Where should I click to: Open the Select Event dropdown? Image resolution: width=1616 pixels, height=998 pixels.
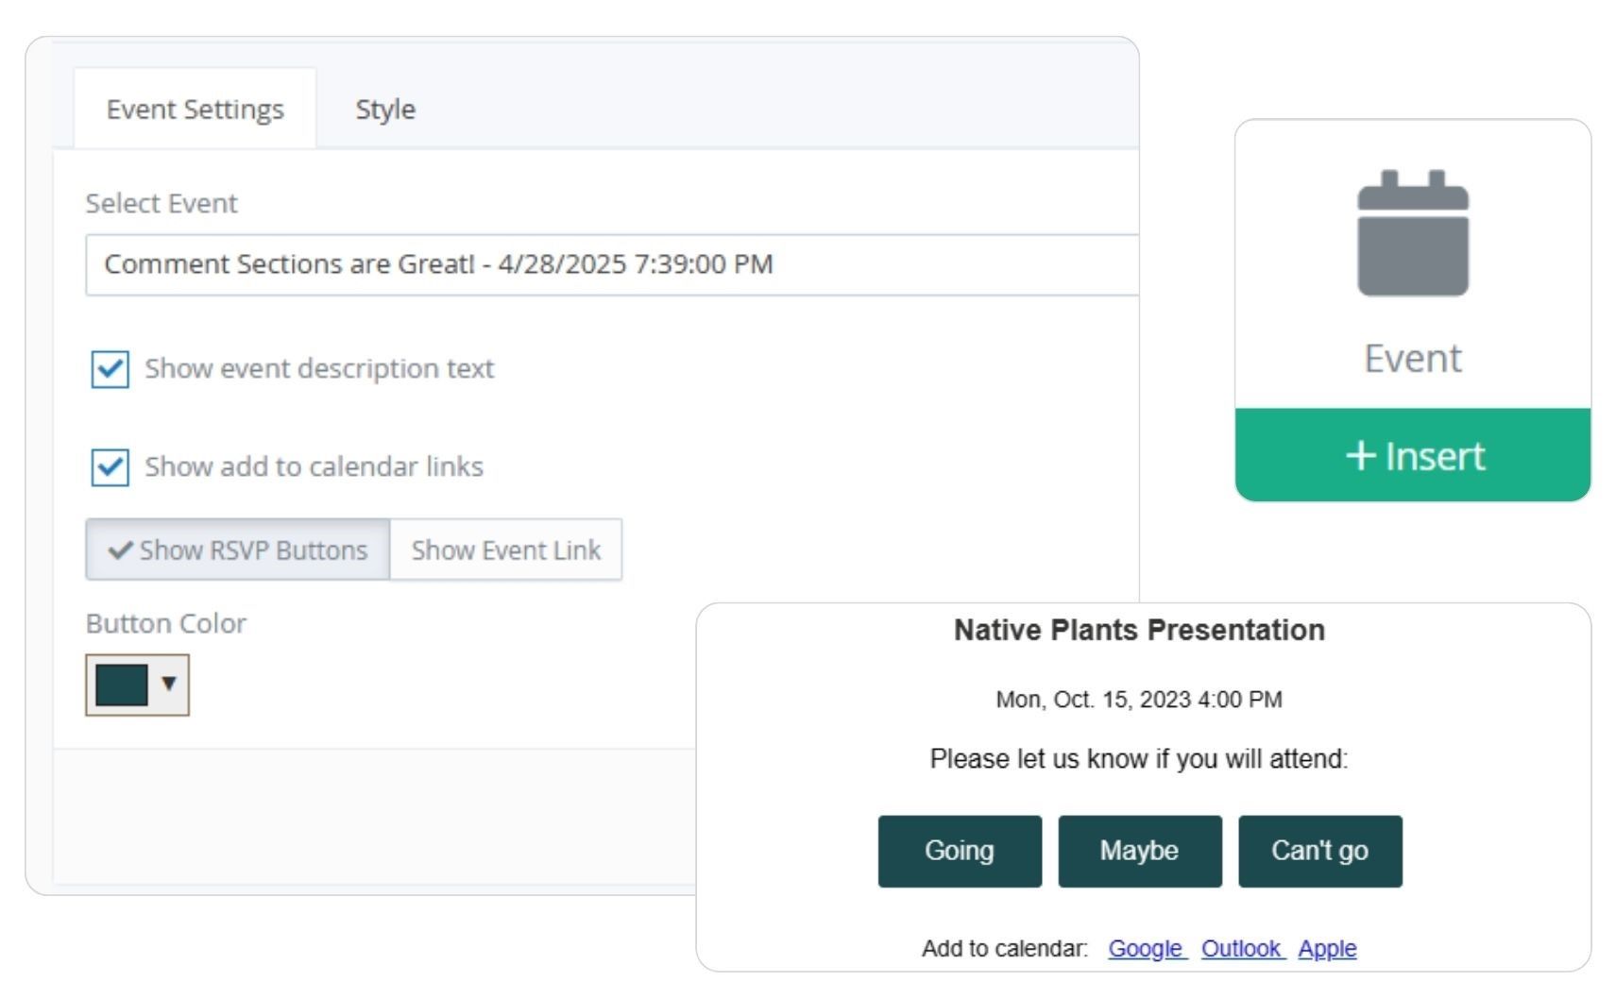coord(612,264)
